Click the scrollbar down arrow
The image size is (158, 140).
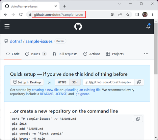tap(156, 138)
